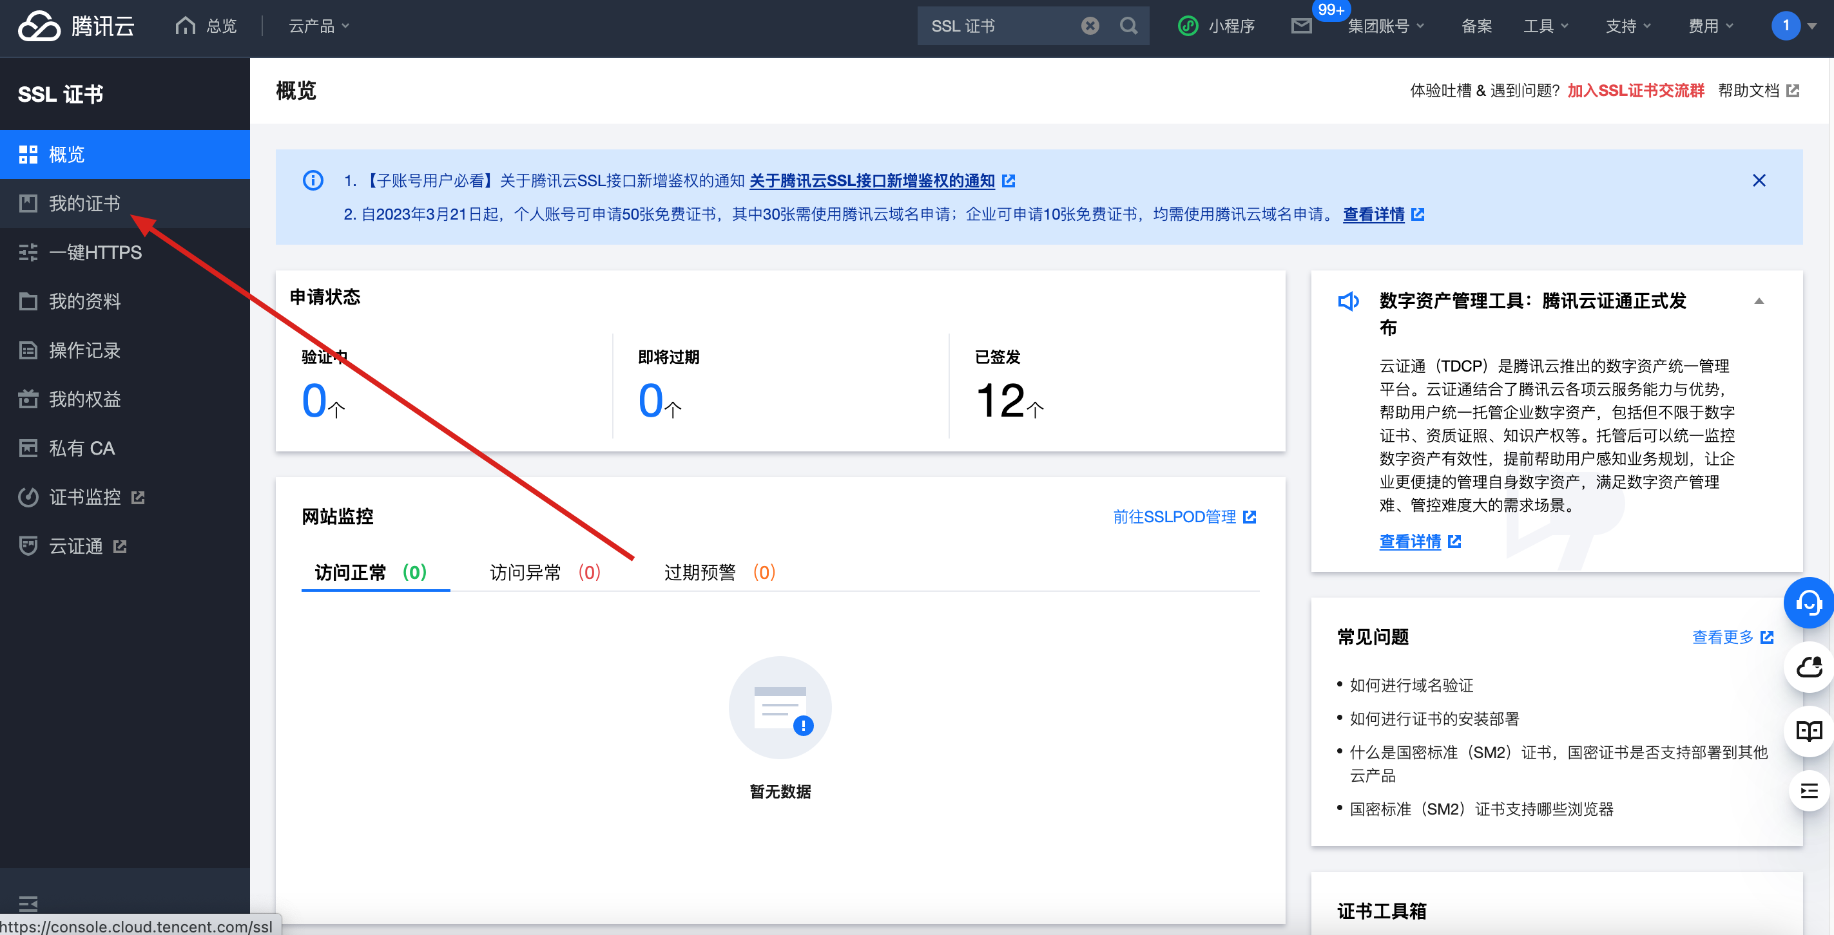This screenshot has width=1834, height=935.
Task: Select 概览 in the sidebar
Action: point(124,155)
